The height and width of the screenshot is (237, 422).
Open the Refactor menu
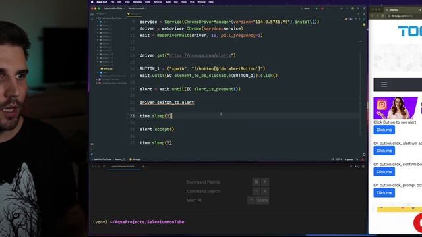point(158,2)
